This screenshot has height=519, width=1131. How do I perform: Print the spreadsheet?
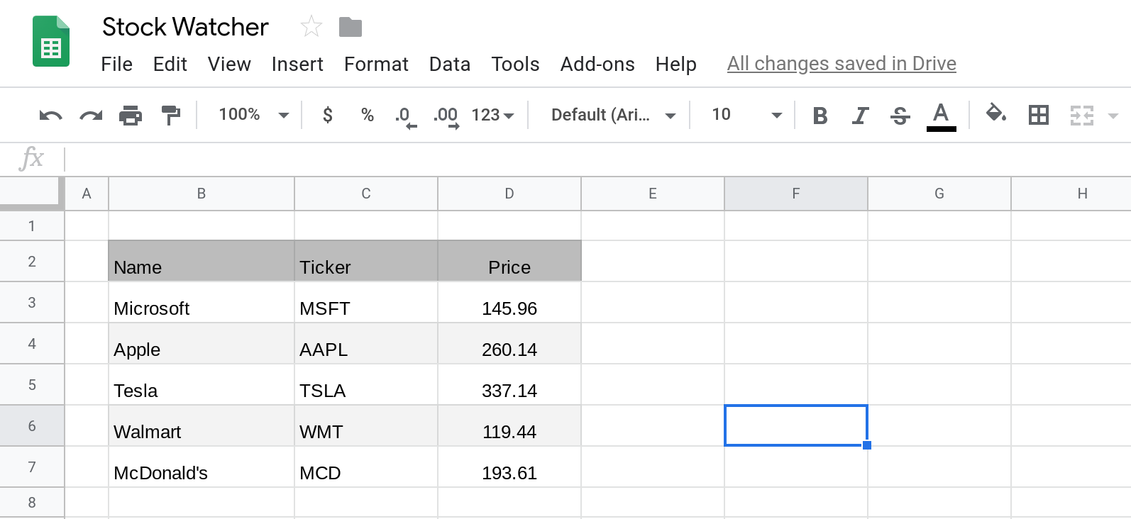[131, 115]
